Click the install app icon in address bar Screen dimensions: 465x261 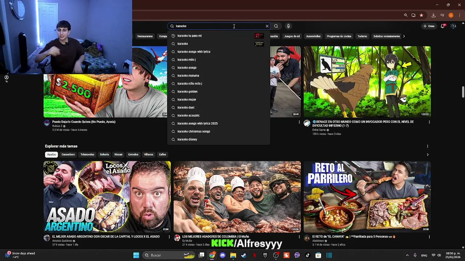coord(413,15)
